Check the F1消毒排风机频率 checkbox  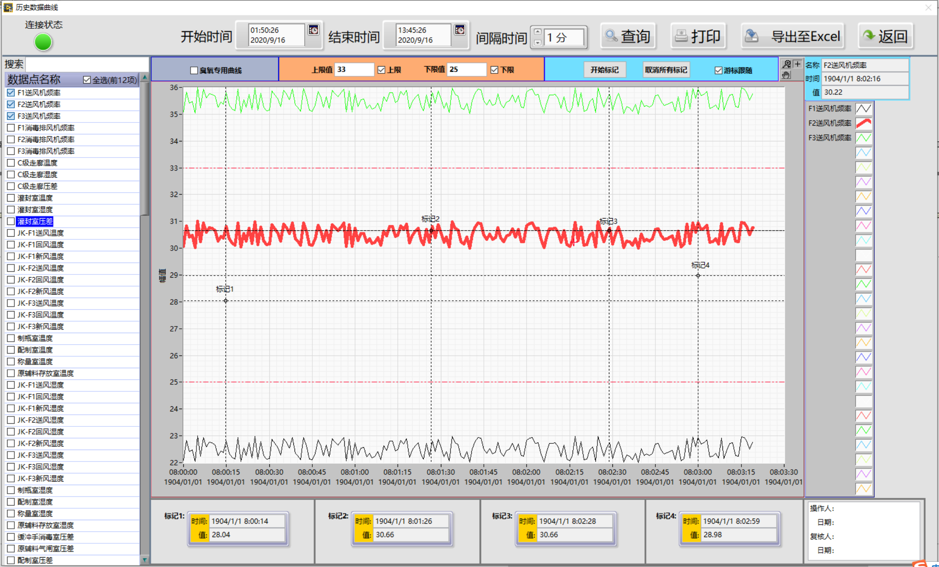pyautogui.click(x=11, y=128)
